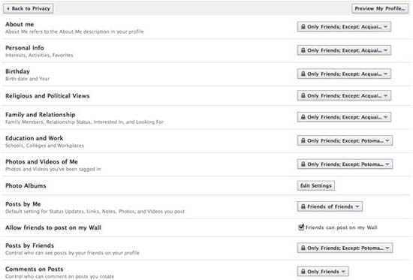Open Personal Info privacy dropdown

[344, 50]
